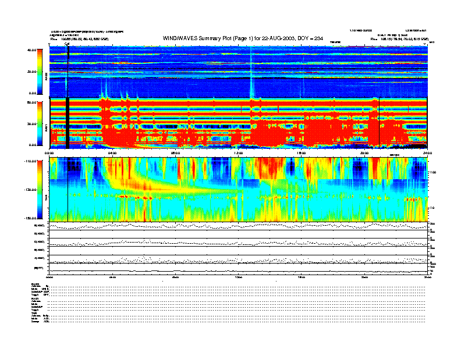Image resolution: width=461 pixels, height=356 pixels.
Task: Click the RAD1 spectrogram panel
Action: tap(239, 123)
